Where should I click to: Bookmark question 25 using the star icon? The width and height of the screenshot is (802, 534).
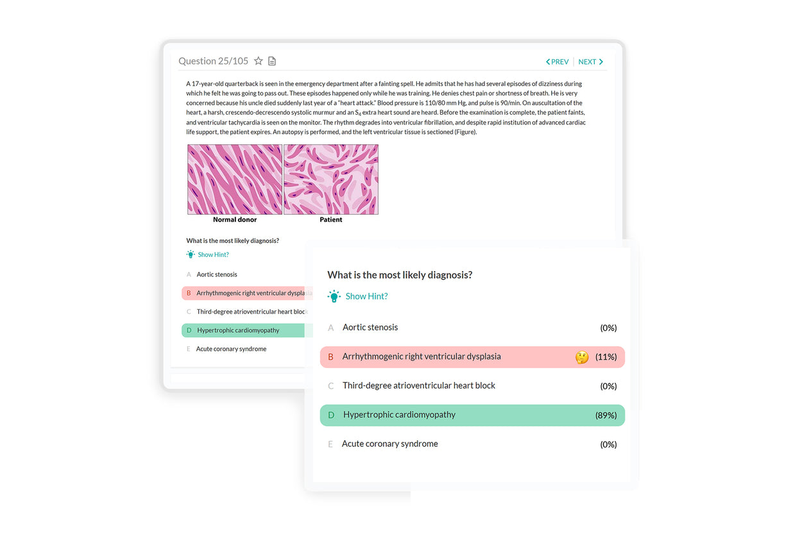pos(258,60)
